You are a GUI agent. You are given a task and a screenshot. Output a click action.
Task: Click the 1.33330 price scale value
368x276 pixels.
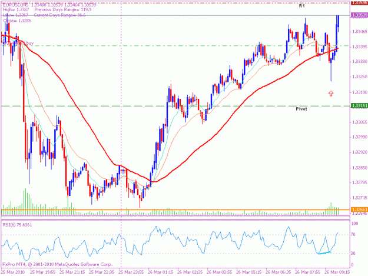point(360,61)
